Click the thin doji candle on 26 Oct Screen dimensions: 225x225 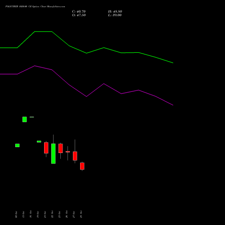(x=68, y=152)
